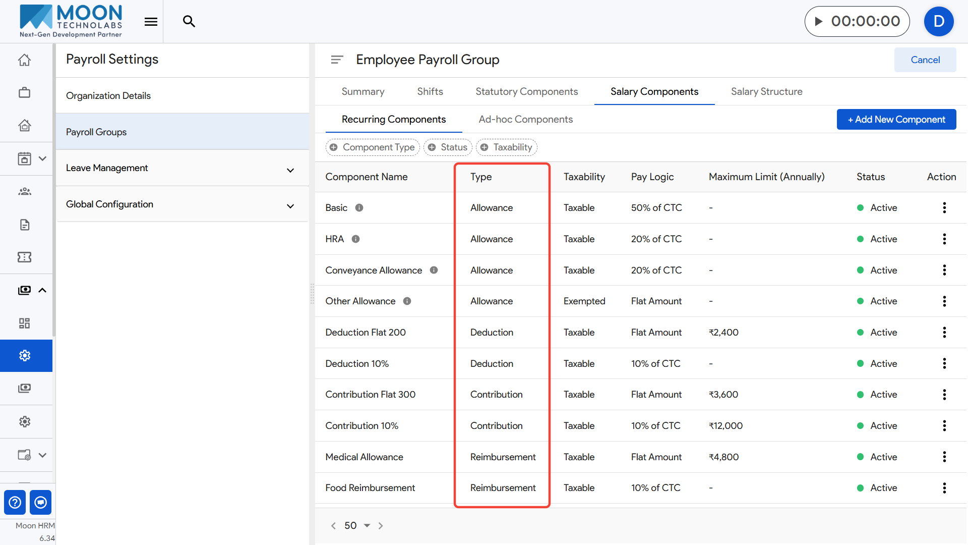Click the team members icon in sidebar
The height and width of the screenshot is (545, 968).
click(24, 191)
